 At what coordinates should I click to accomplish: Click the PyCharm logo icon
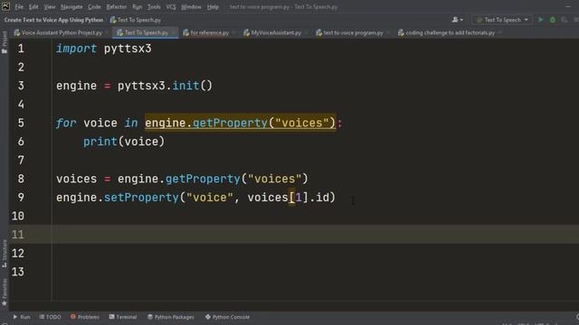click(x=5, y=6)
